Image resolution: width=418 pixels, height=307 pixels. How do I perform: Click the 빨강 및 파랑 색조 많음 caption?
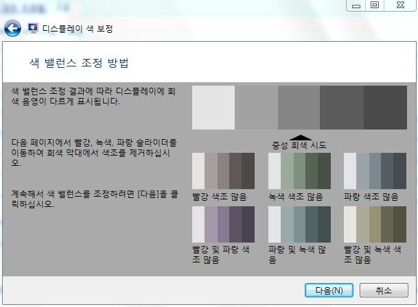pos(221,254)
